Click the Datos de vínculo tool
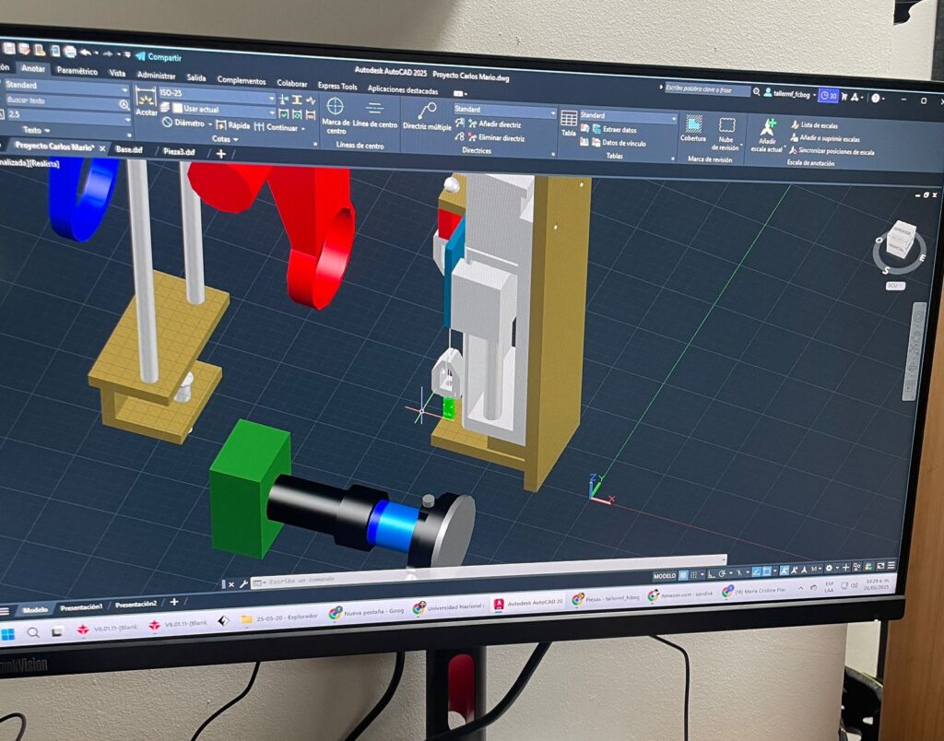Viewport: 944px width, 741px height. click(x=619, y=143)
